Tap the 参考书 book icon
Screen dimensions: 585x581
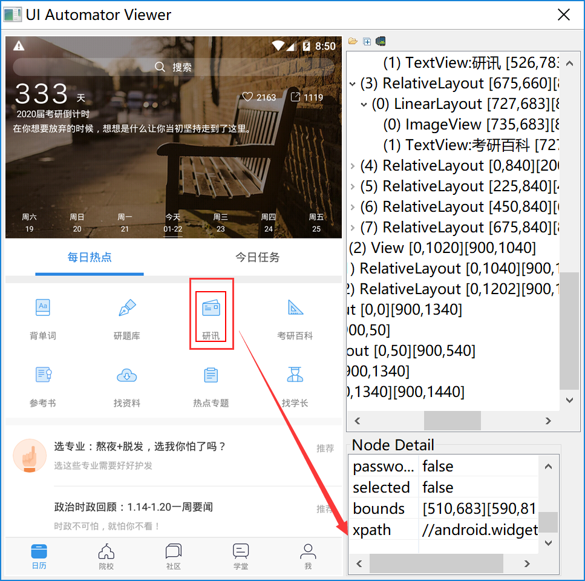click(x=44, y=374)
